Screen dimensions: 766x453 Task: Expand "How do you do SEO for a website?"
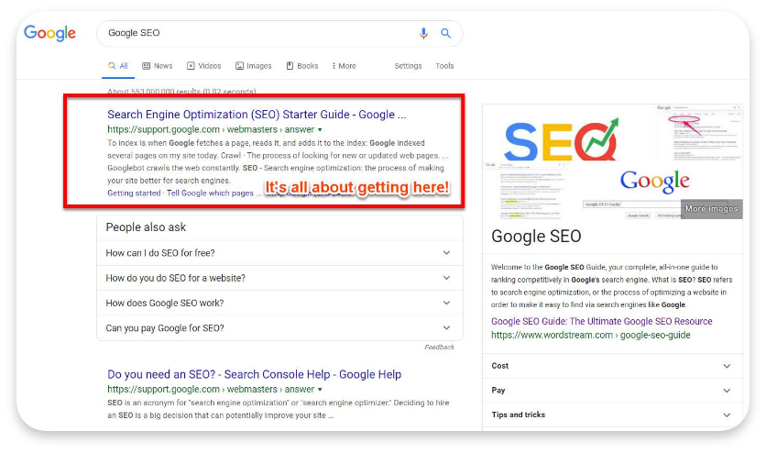[279, 278]
